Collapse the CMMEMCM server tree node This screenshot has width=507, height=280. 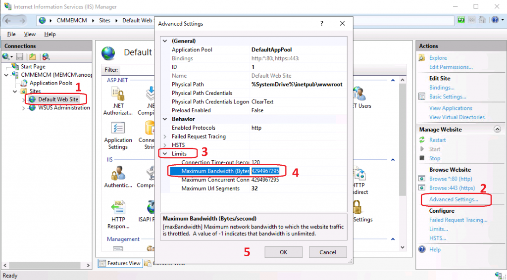[x=6, y=75]
